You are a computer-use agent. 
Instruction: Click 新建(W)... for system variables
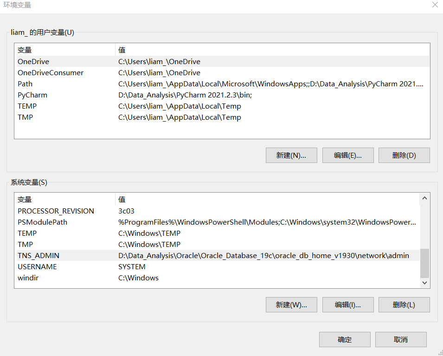[291, 304]
